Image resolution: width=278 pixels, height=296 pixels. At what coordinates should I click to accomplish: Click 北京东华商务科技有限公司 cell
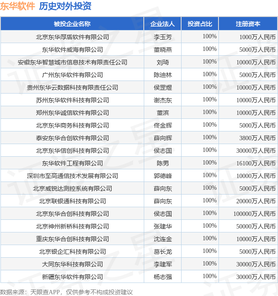tap(73, 125)
